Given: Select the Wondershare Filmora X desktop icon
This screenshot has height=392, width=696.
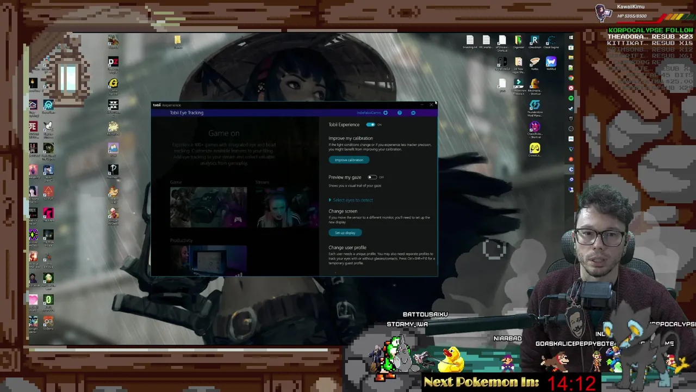Looking at the screenshot, I should pyautogui.click(x=518, y=86).
